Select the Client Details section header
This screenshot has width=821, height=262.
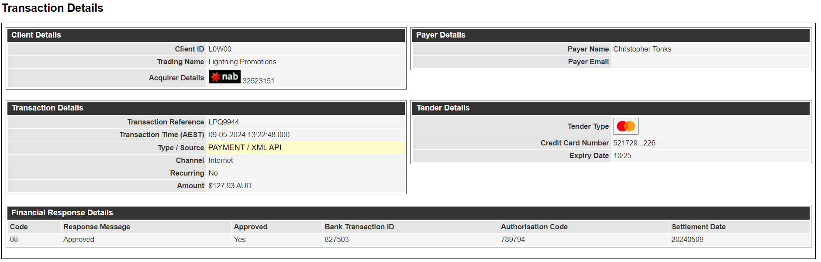[x=206, y=35]
